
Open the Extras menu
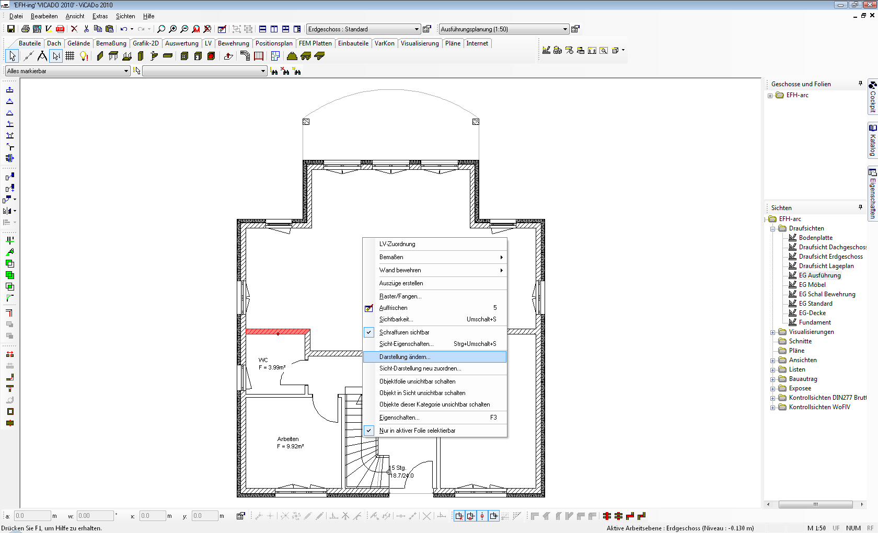tap(100, 16)
